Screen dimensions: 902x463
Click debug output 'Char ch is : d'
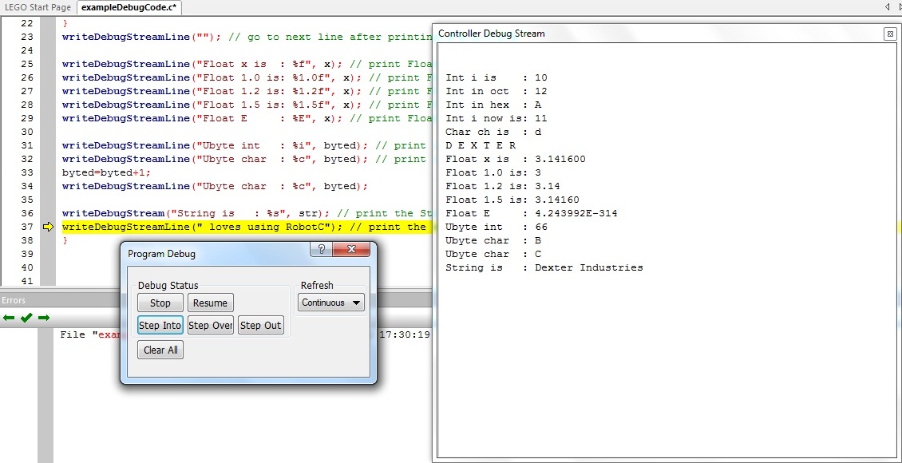click(x=493, y=132)
